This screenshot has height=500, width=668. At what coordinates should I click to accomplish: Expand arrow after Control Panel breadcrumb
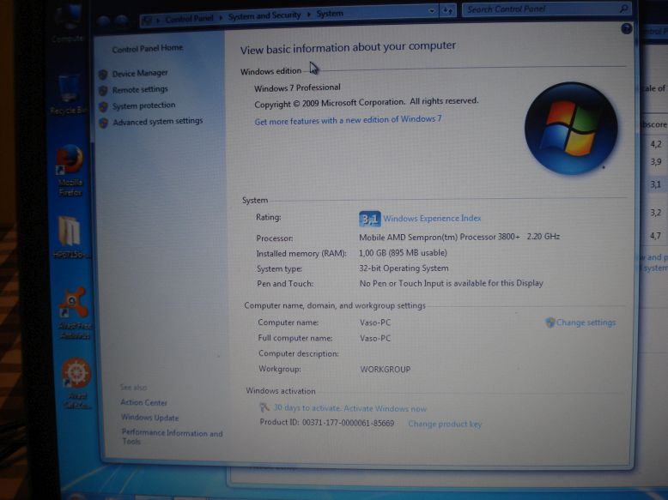click(221, 17)
